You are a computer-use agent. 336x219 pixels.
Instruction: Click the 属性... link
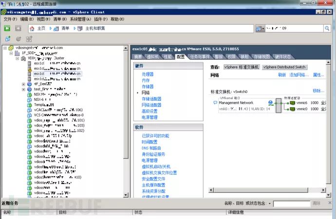point(318,75)
